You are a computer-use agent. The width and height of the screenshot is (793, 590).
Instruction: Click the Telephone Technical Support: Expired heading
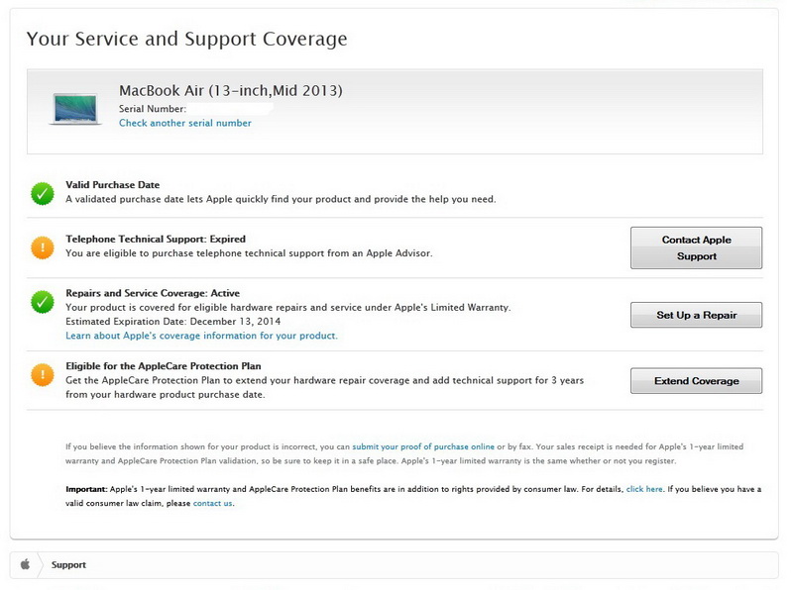(156, 239)
